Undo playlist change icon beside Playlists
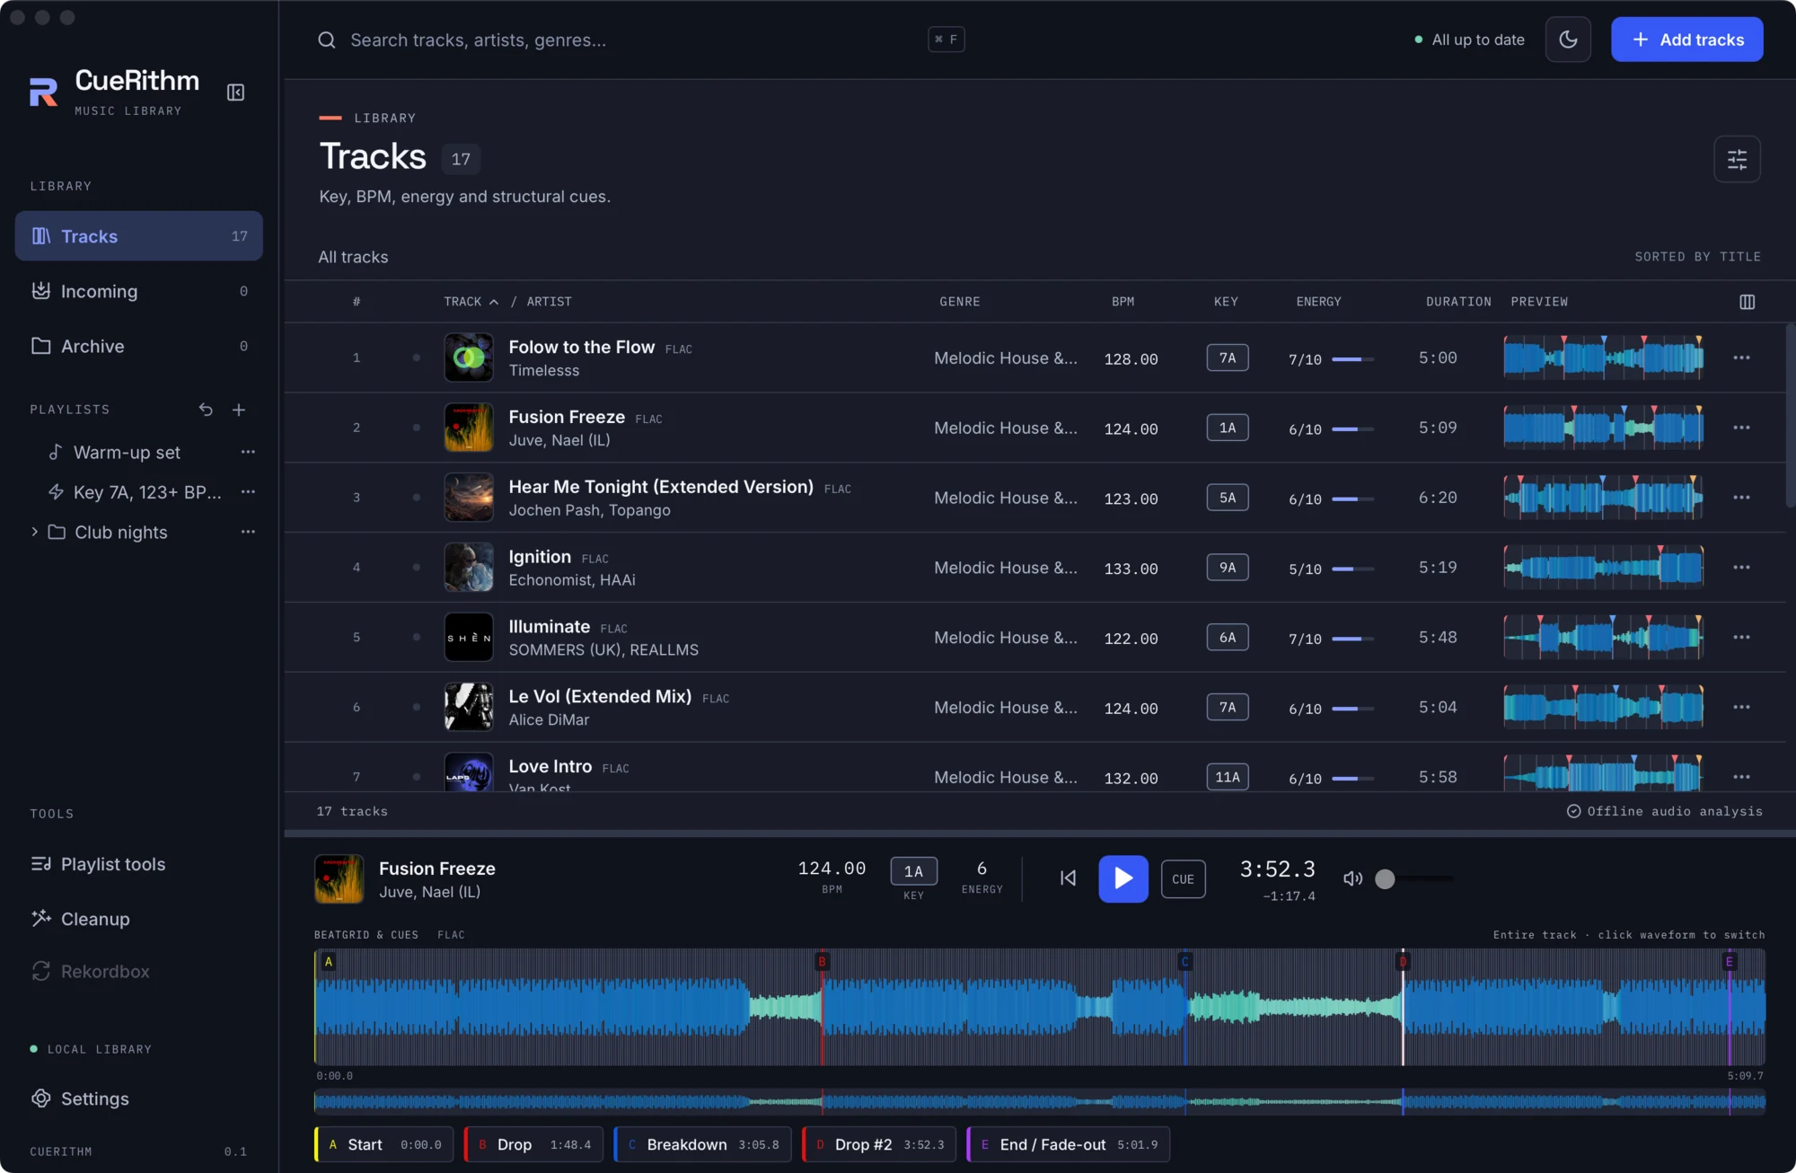Viewport: 1796px width, 1173px height. click(206, 410)
